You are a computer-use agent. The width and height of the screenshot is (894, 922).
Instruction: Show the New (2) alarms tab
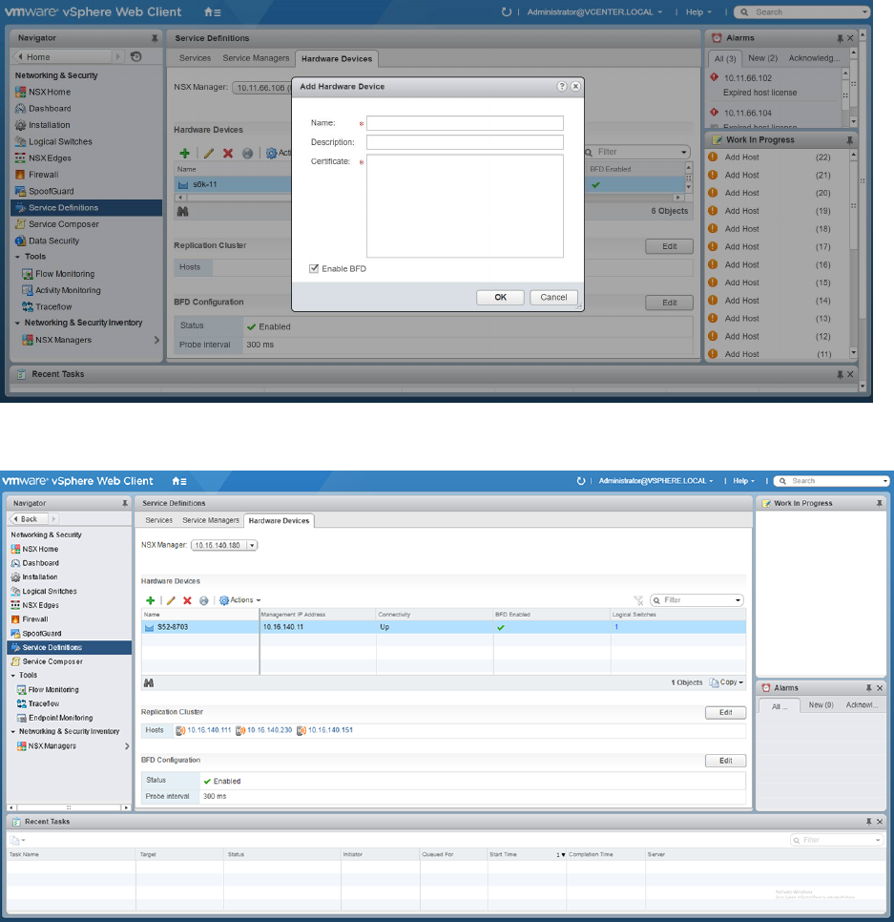click(x=762, y=58)
